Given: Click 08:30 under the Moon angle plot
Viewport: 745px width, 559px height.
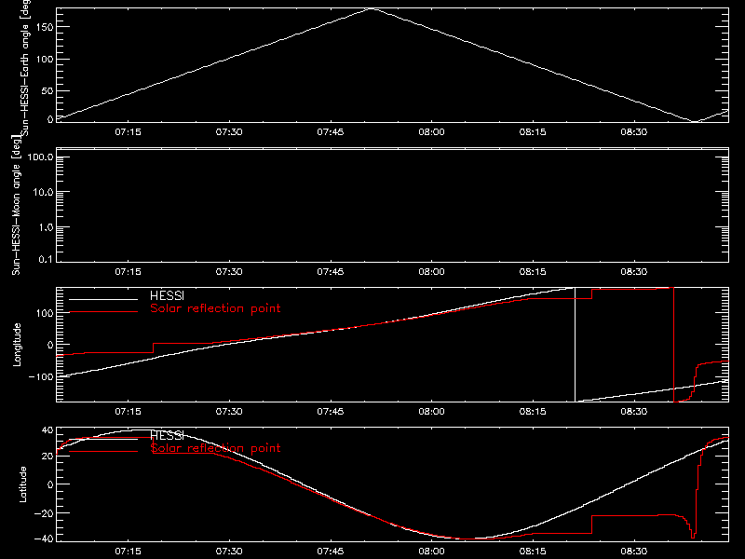Looking at the screenshot, I should [x=634, y=271].
